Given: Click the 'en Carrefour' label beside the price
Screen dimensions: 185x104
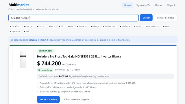Looking at the screenshot, I should tap(69, 64).
